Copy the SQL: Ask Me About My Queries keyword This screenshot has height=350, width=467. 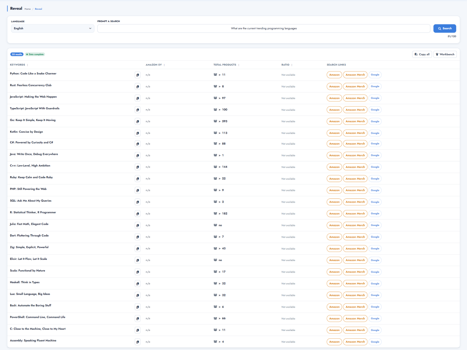pyautogui.click(x=137, y=202)
